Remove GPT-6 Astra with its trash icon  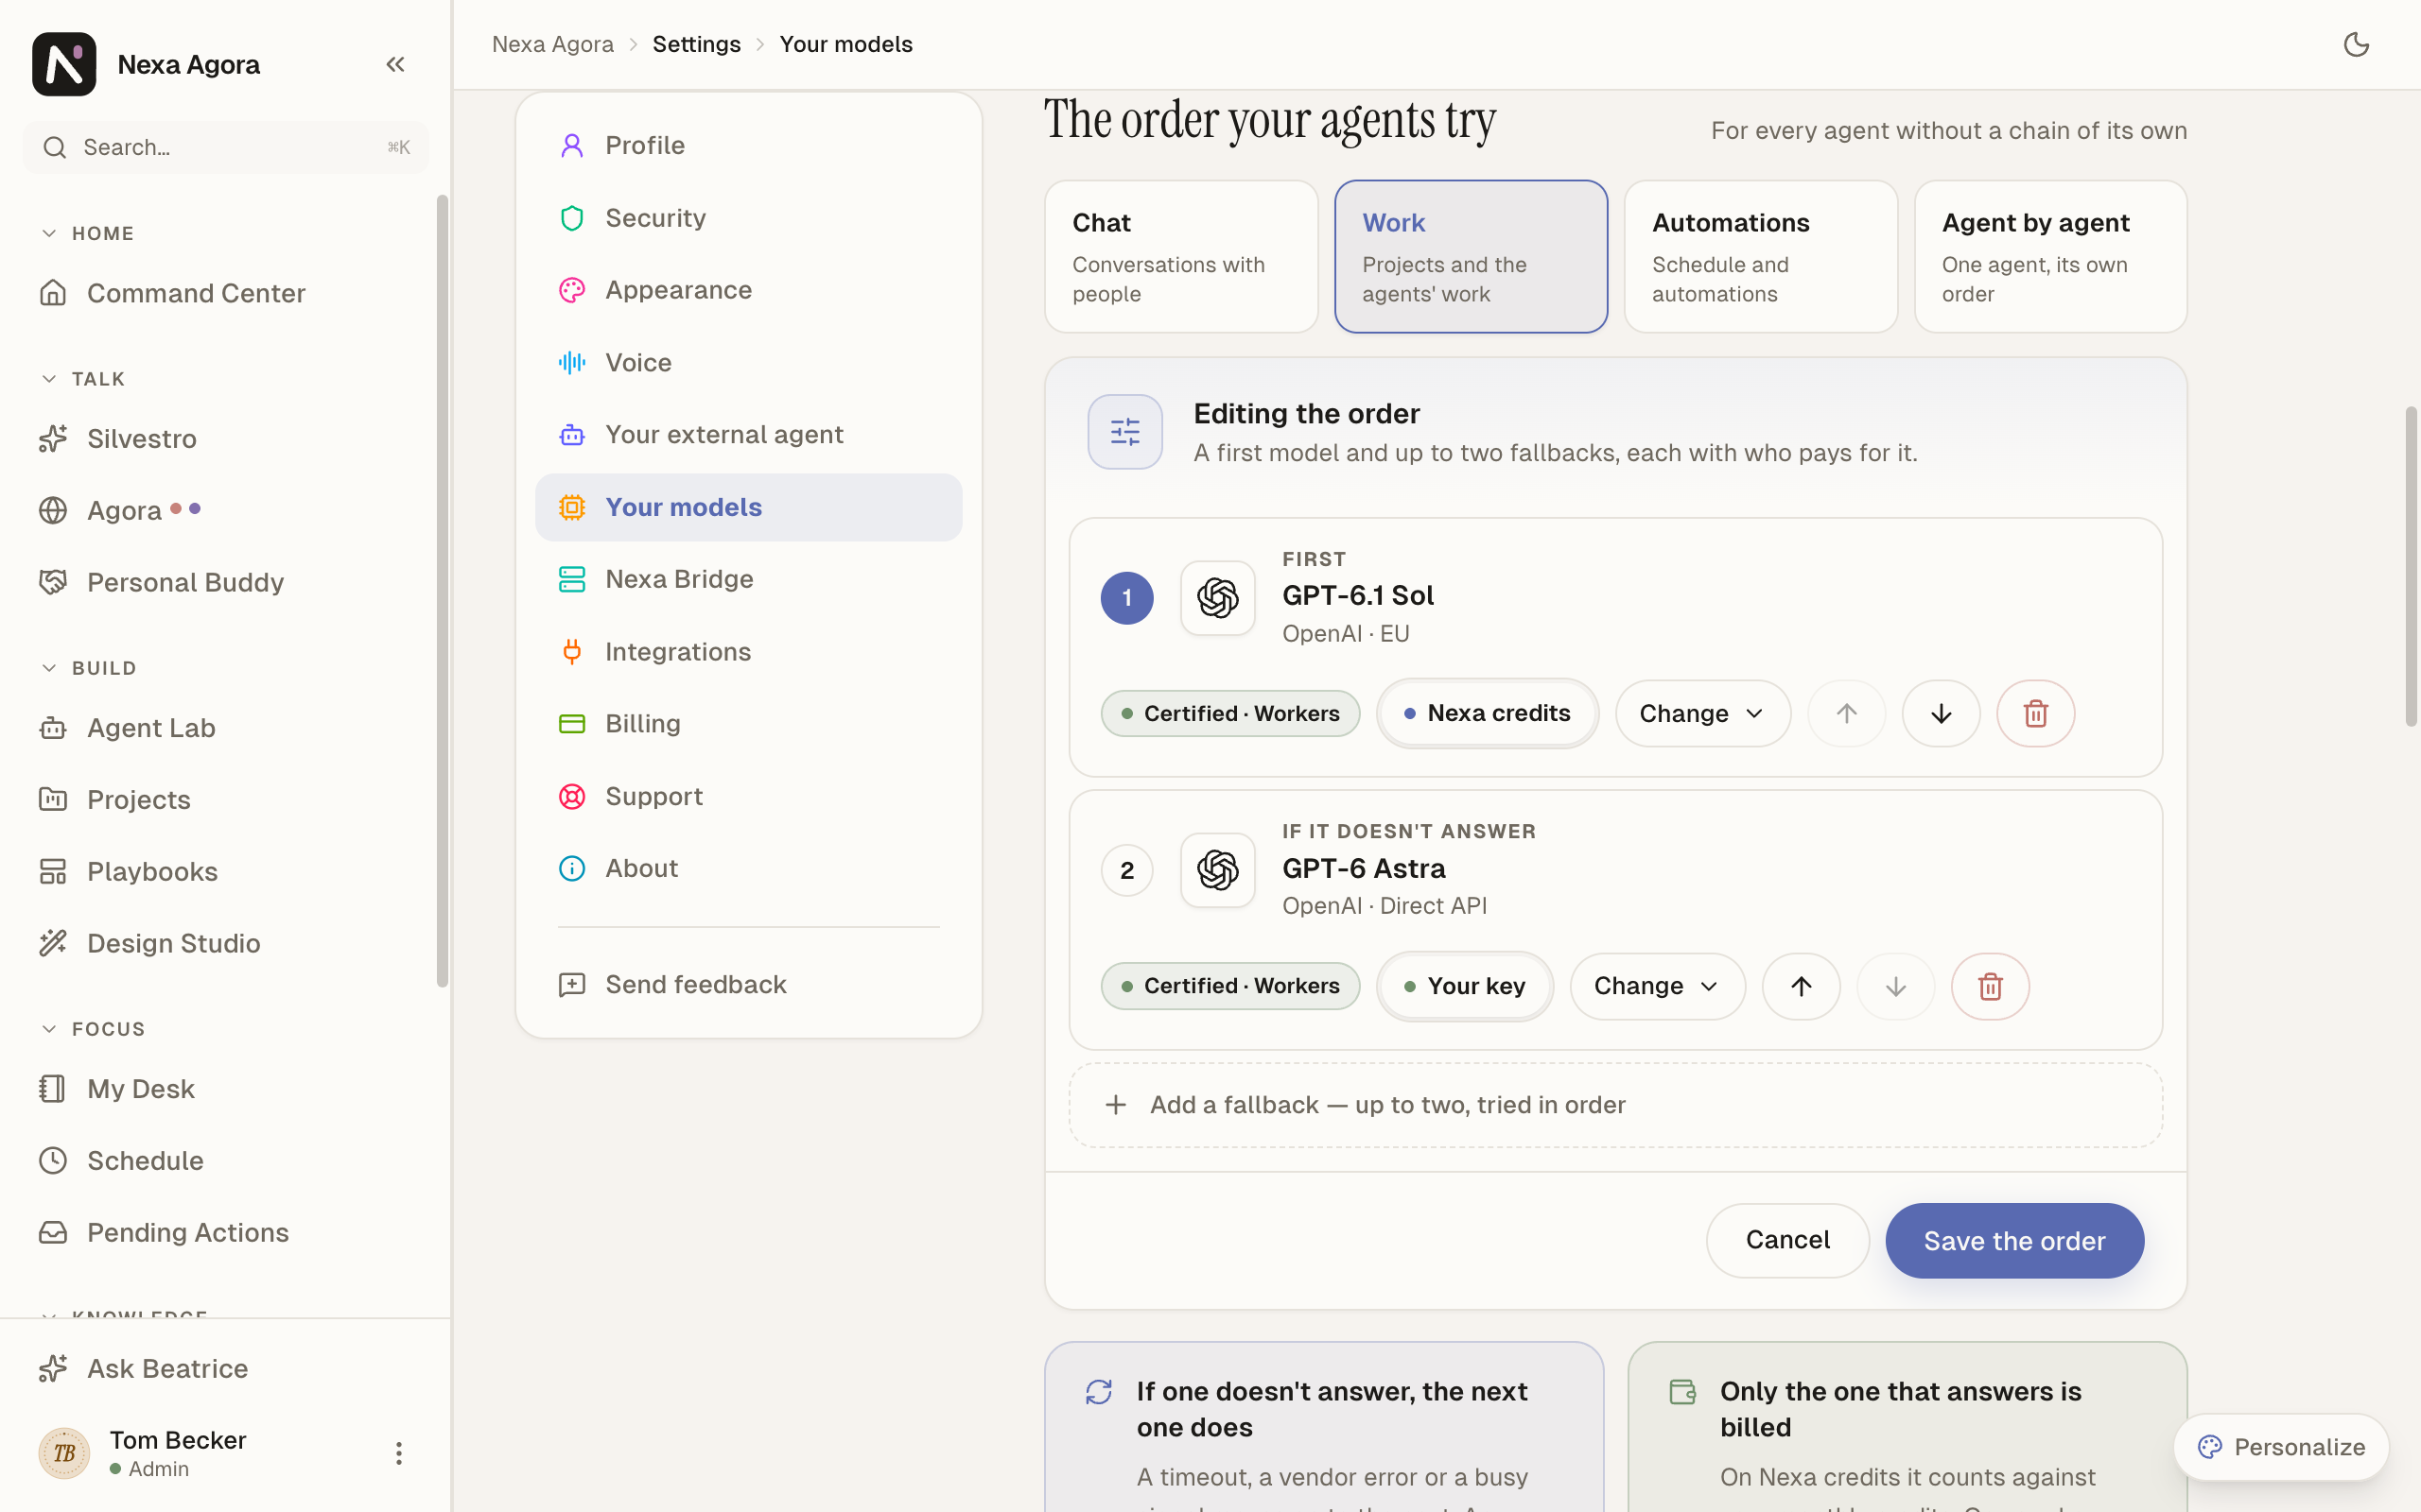[x=1990, y=986]
